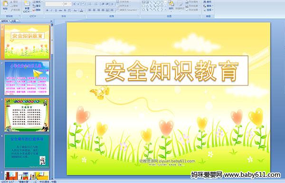The width and height of the screenshot is (285, 183).
Task: Toggle Bold formatting
Action: [x=47, y=10]
